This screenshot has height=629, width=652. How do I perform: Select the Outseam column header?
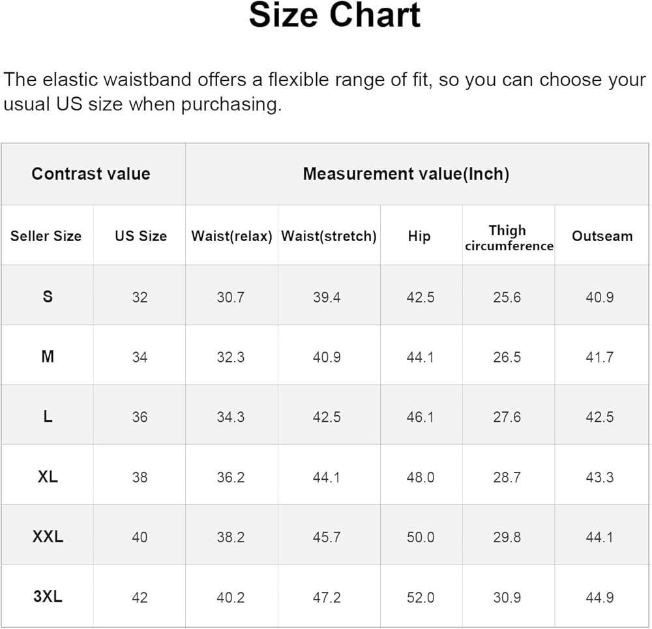602,236
